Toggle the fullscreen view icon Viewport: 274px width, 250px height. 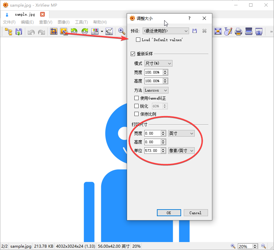click(x=218, y=31)
